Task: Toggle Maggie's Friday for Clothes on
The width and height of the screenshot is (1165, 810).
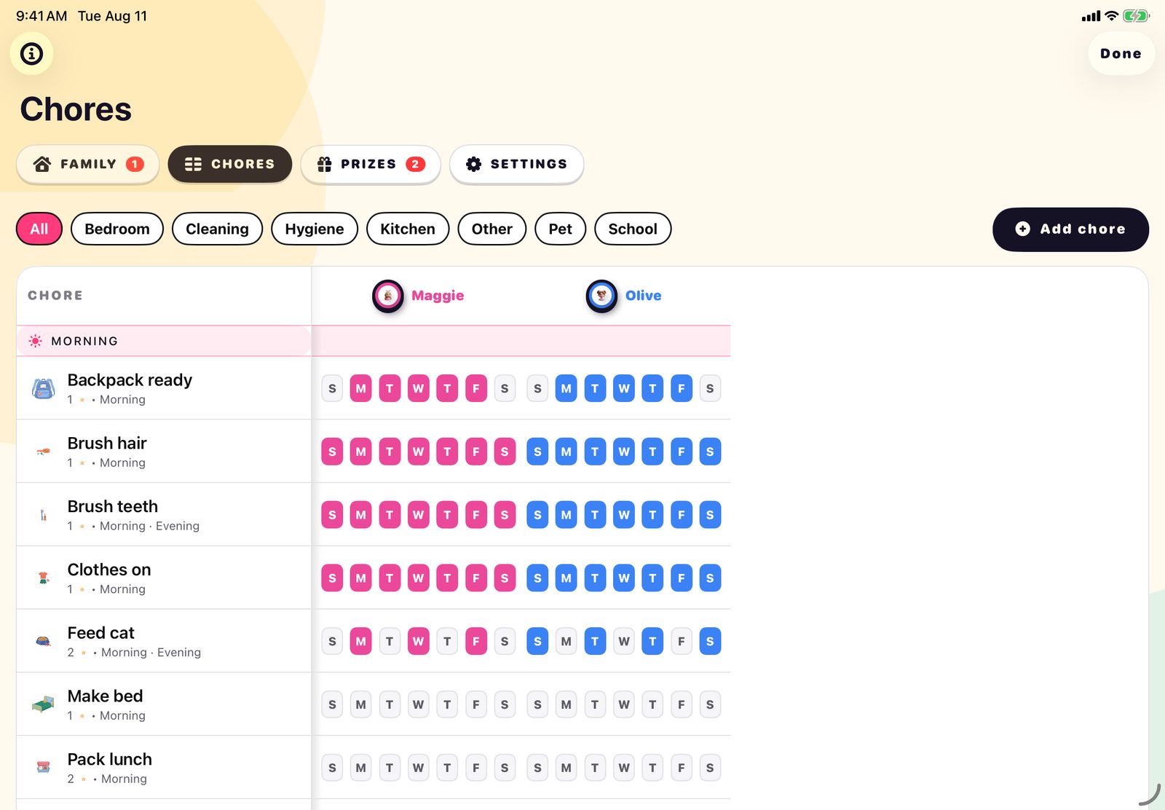Action: (475, 578)
